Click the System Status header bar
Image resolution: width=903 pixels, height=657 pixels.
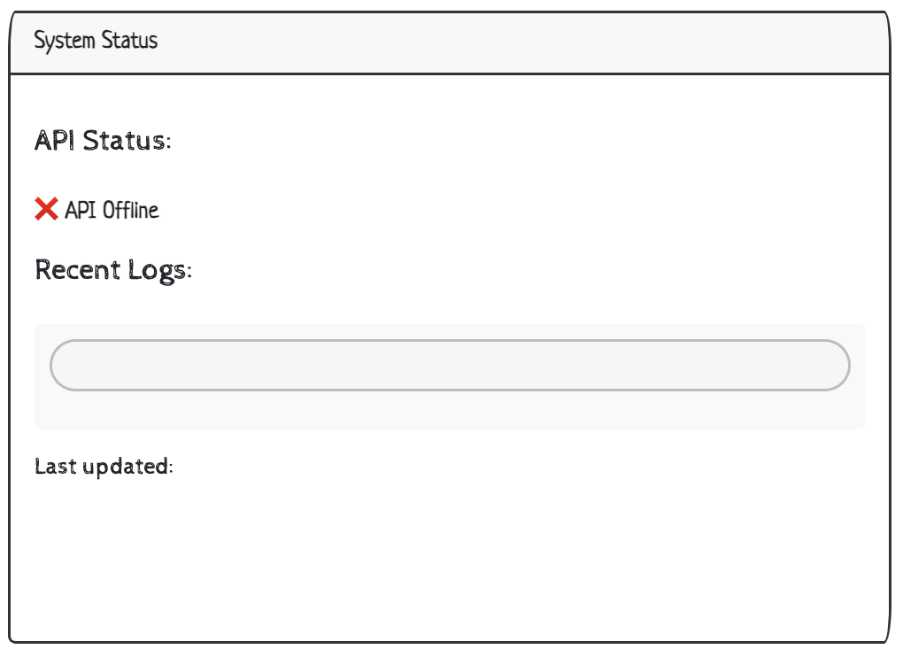531,43
